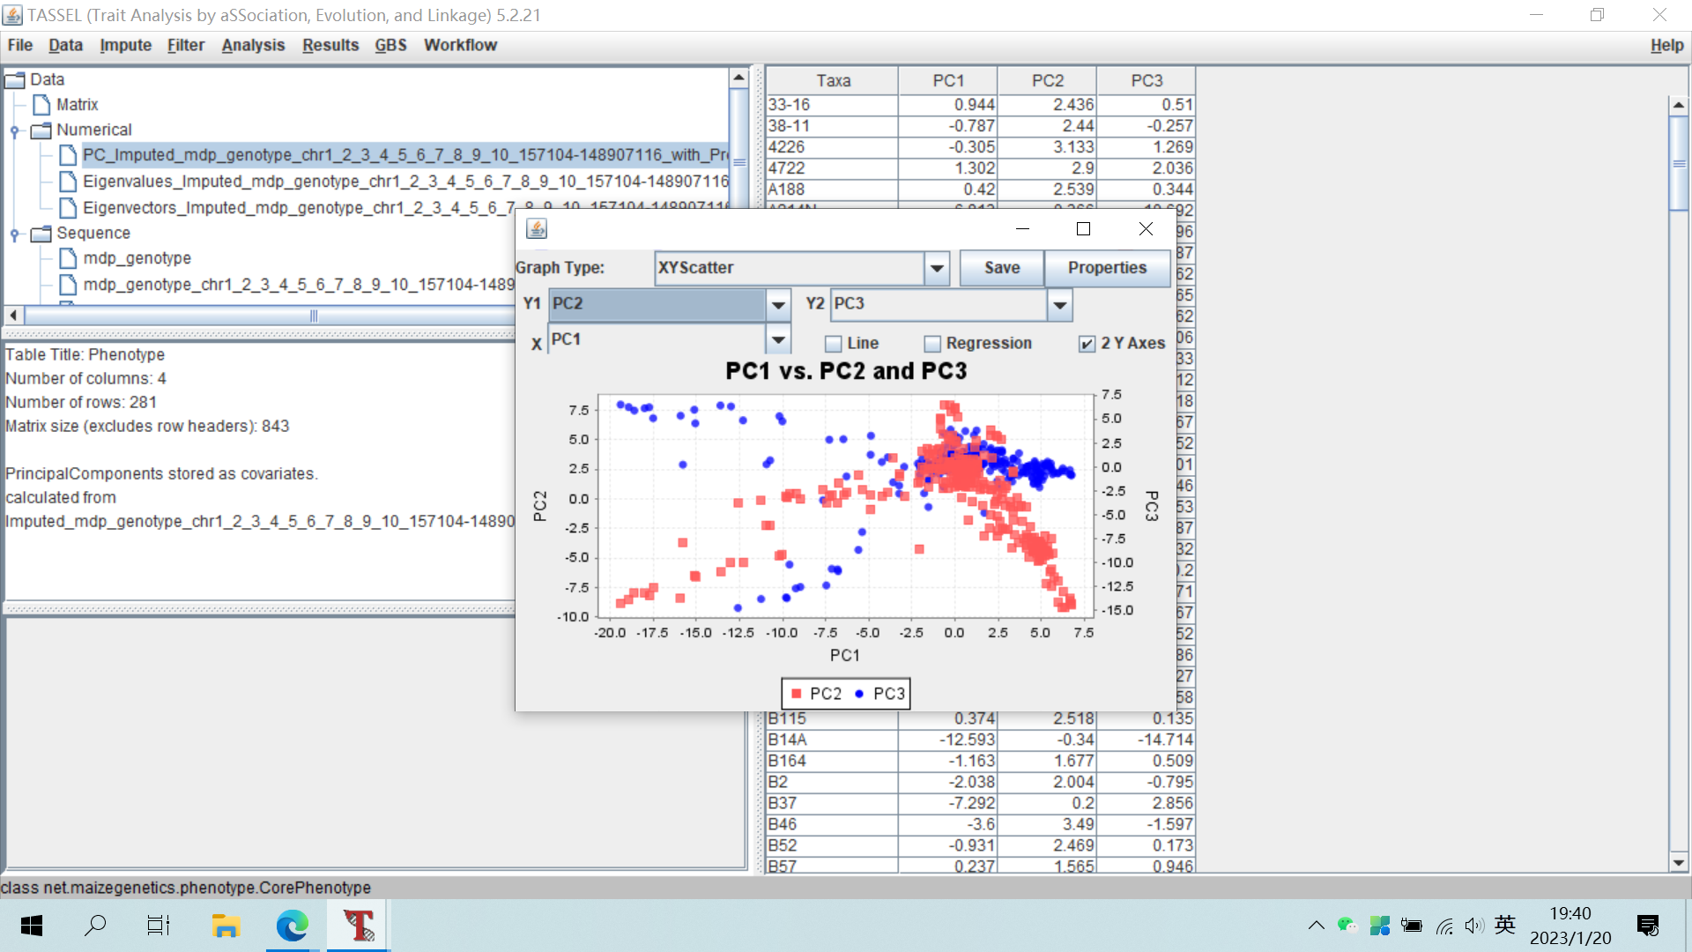The width and height of the screenshot is (1692, 952).
Task: Enable the Regression checkbox
Action: 932,344
